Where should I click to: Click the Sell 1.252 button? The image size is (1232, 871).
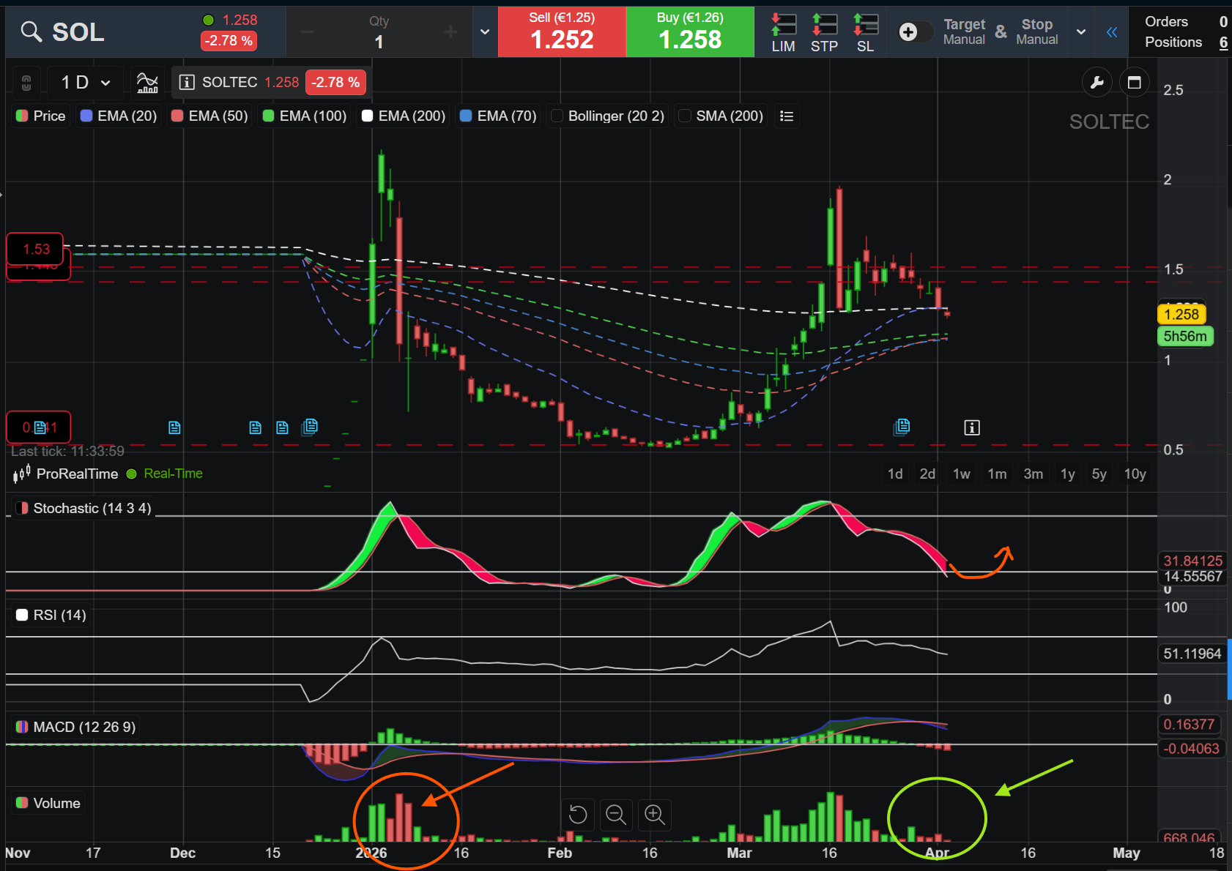click(562, 32)
